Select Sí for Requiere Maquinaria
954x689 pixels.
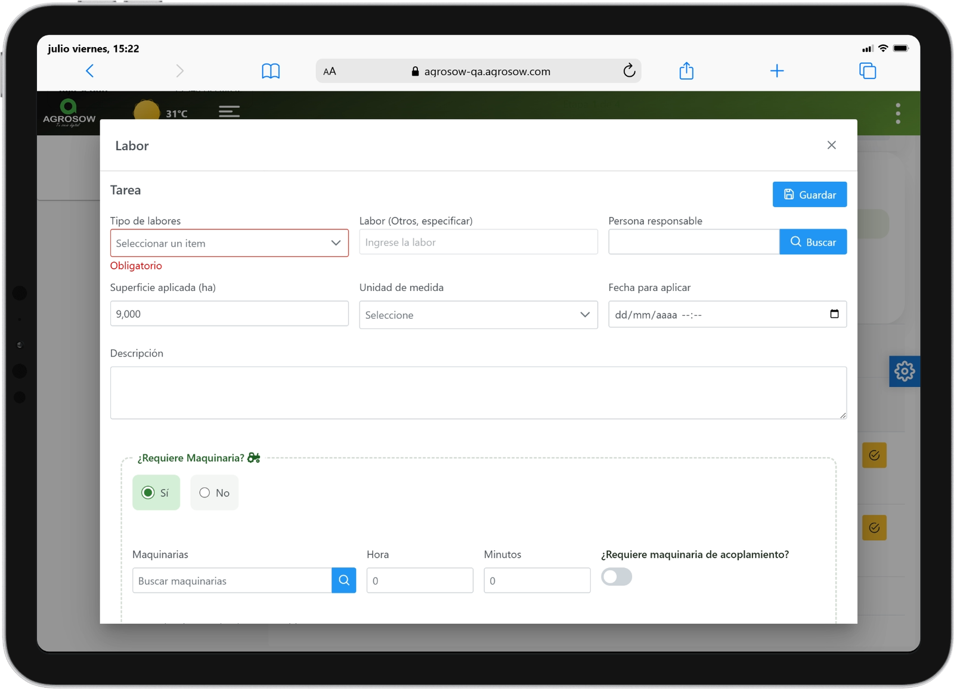pos(156,492)
